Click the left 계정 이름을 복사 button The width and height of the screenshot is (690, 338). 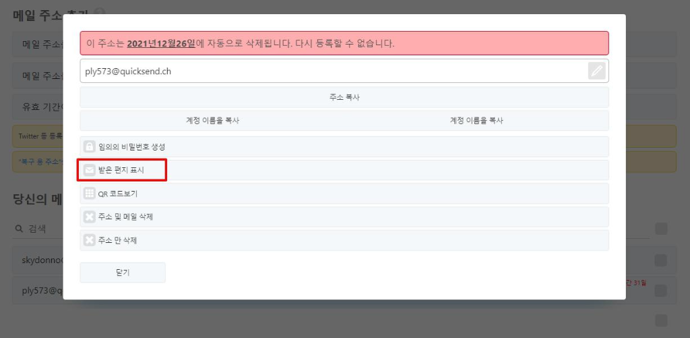[x=212, y=121]
